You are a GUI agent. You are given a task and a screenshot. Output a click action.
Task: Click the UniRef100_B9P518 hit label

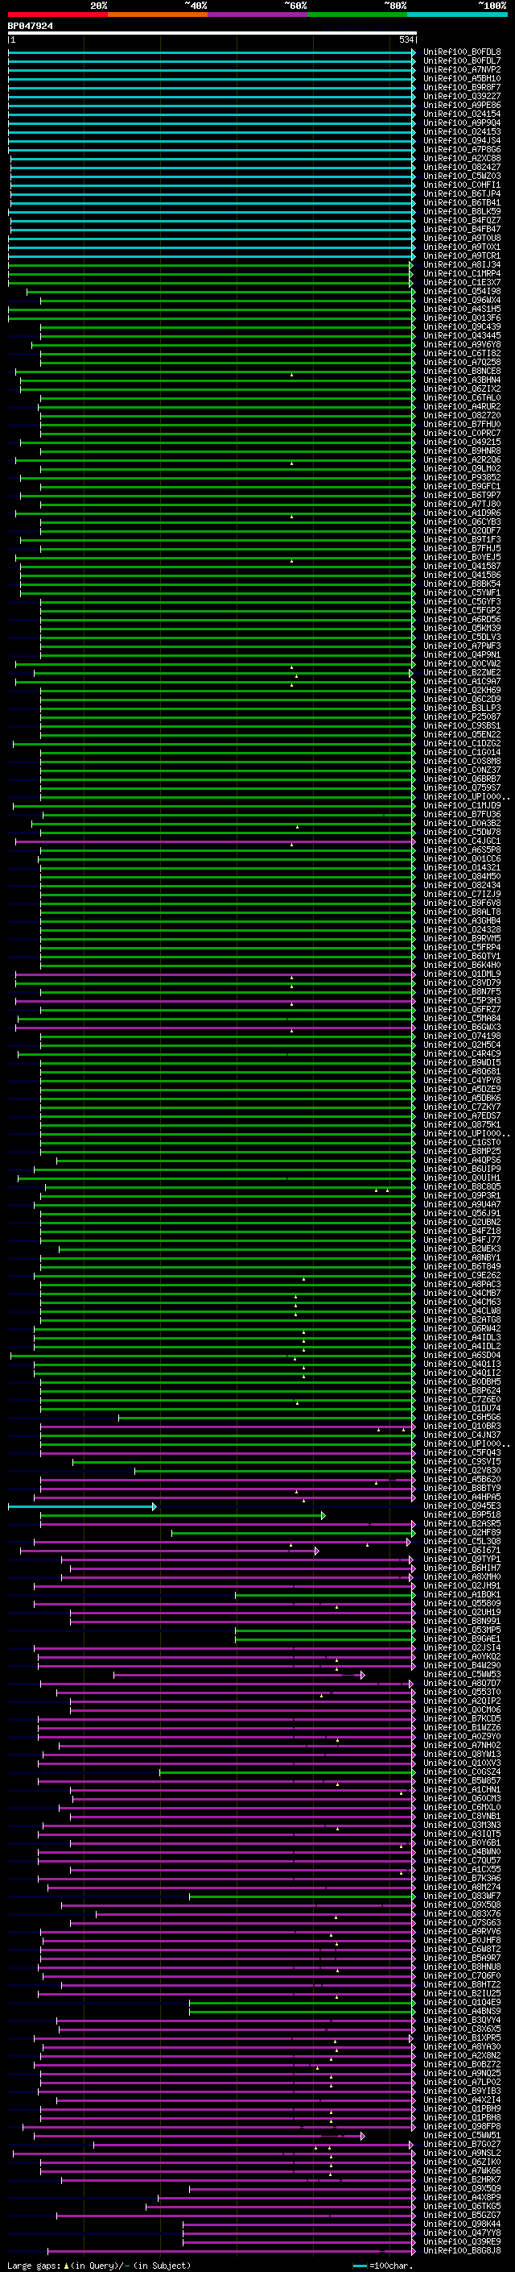(461, 1514)
